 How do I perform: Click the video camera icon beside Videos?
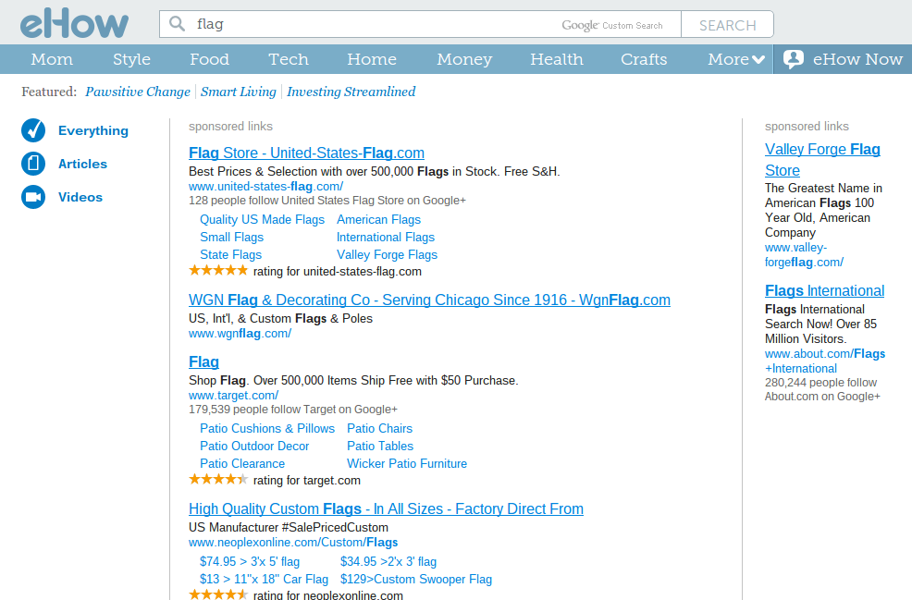[33, 197]
